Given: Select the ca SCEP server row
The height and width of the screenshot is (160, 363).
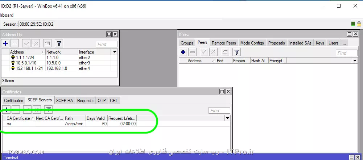Looking at the screenshot, I should tap(116, 124).
